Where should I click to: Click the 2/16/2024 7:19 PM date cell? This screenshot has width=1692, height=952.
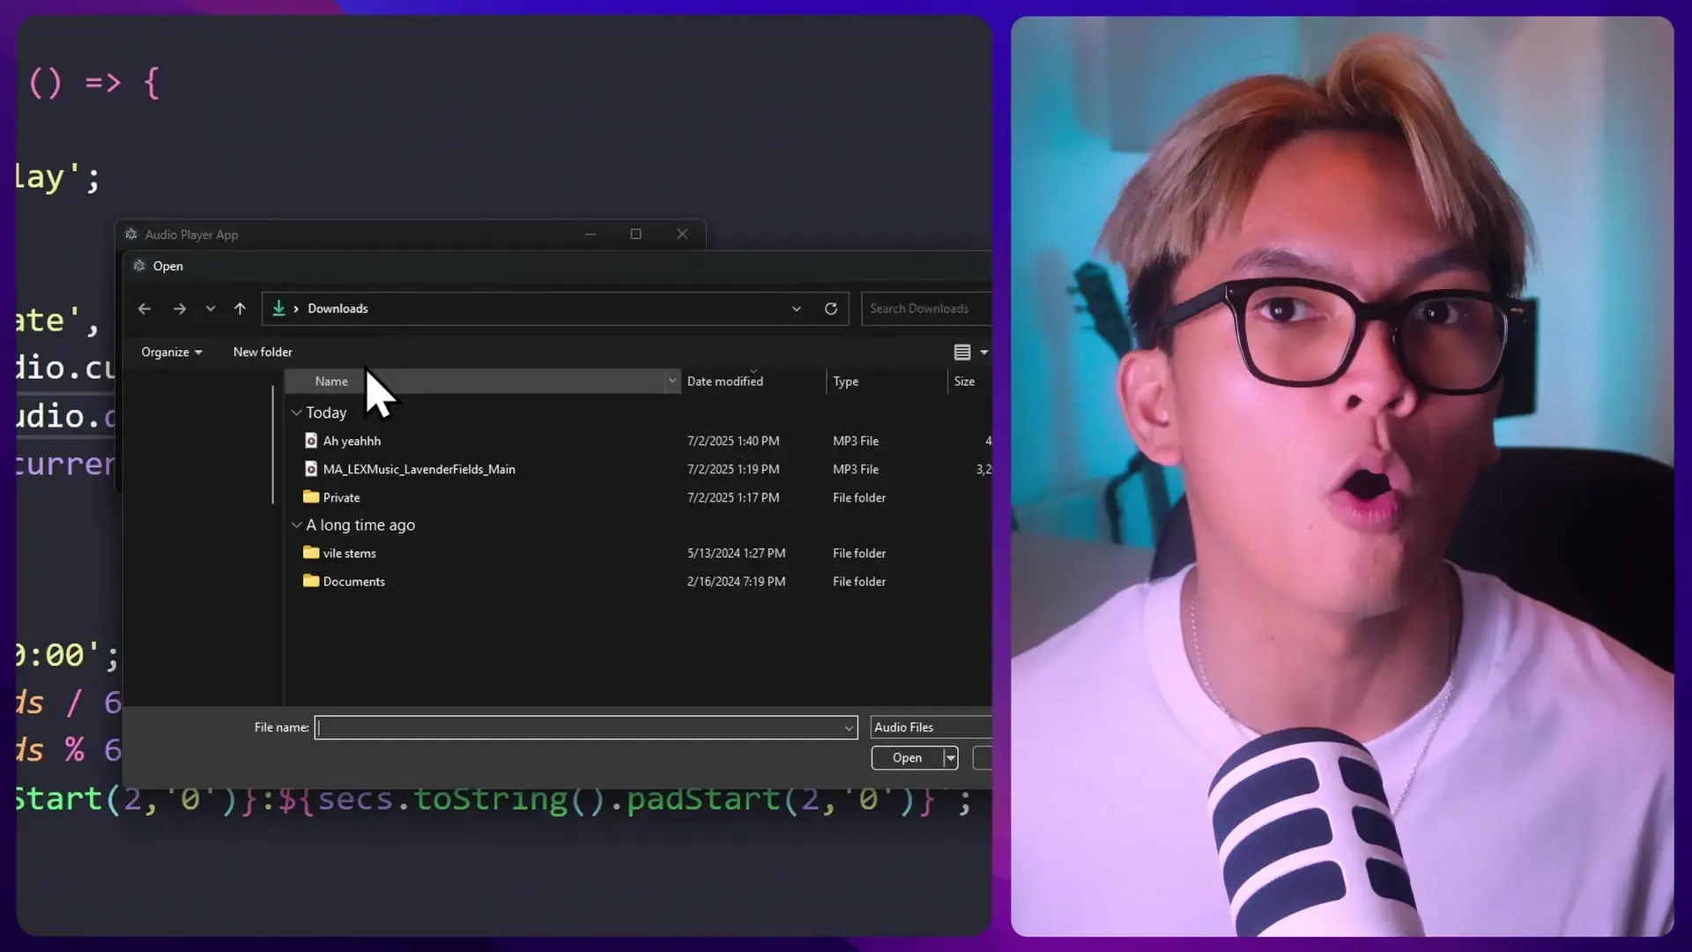[737, 582]
